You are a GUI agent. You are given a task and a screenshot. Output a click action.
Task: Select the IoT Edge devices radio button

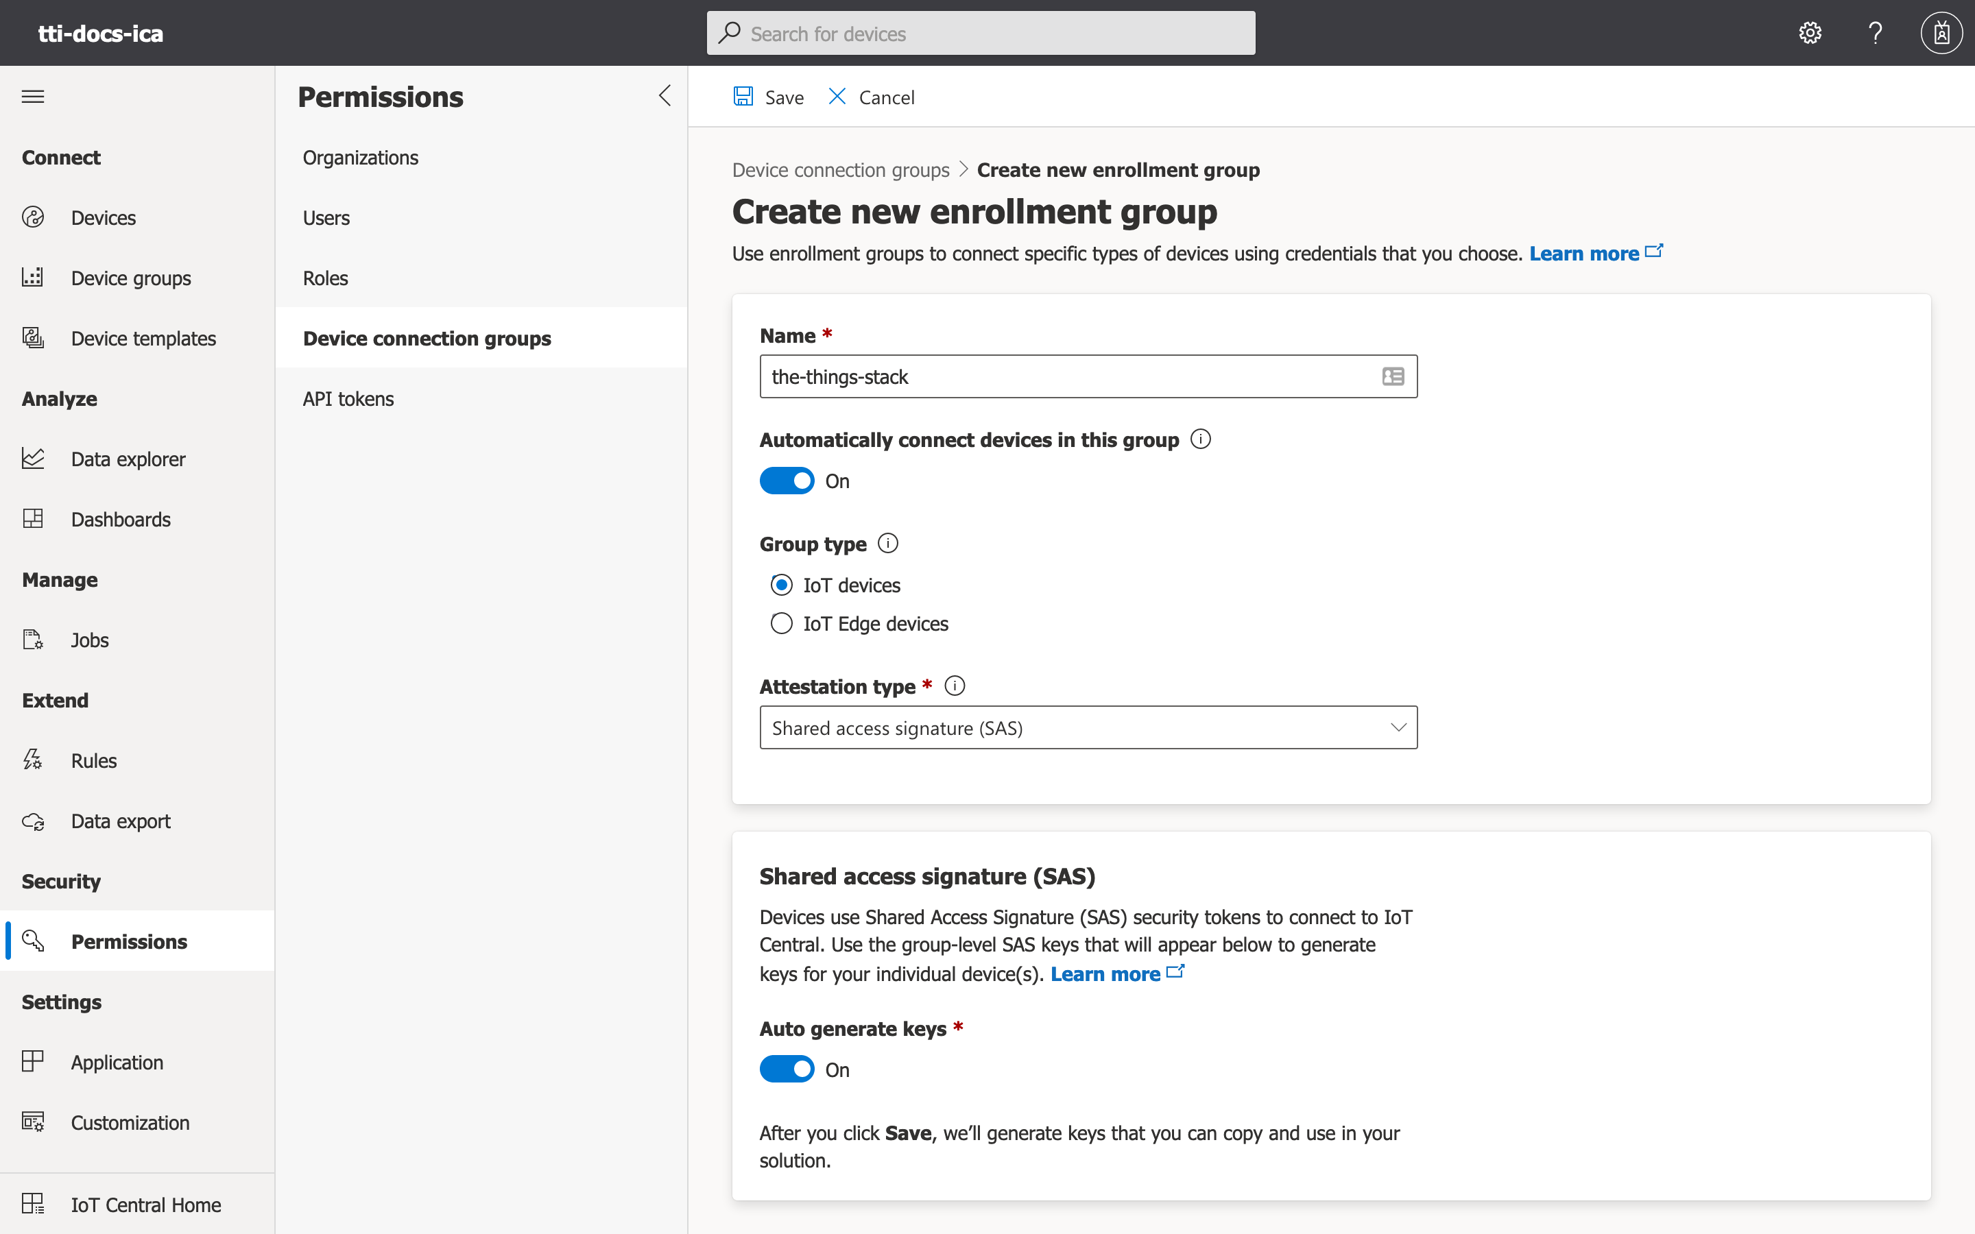pyautogui.click(x=781, y=622)
